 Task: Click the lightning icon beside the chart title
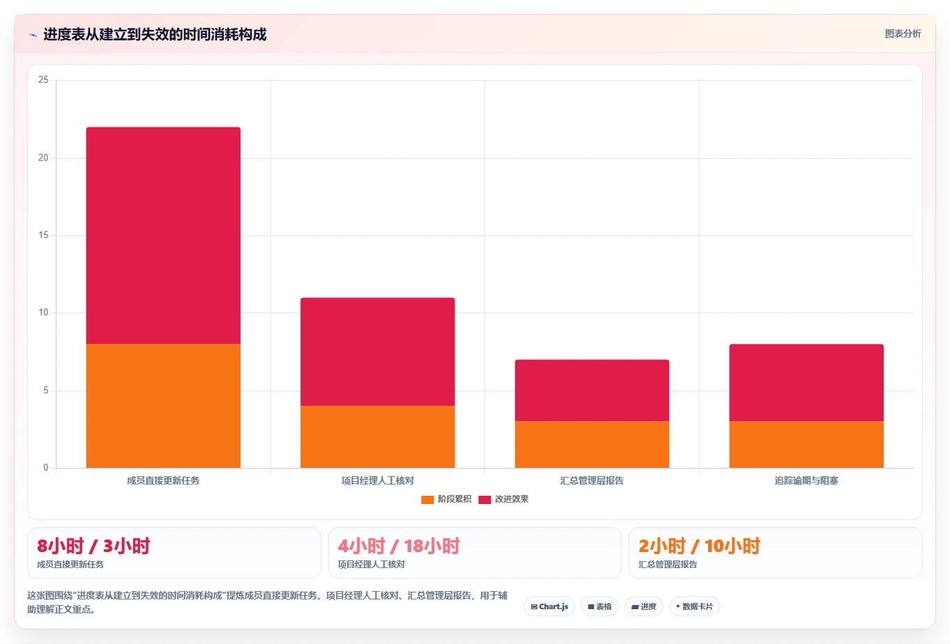click(33, 35)
